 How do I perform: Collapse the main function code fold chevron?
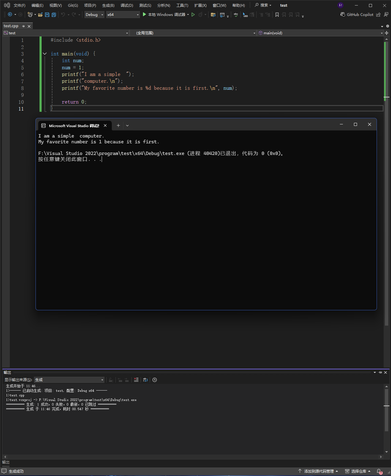(x=45, y=54)
